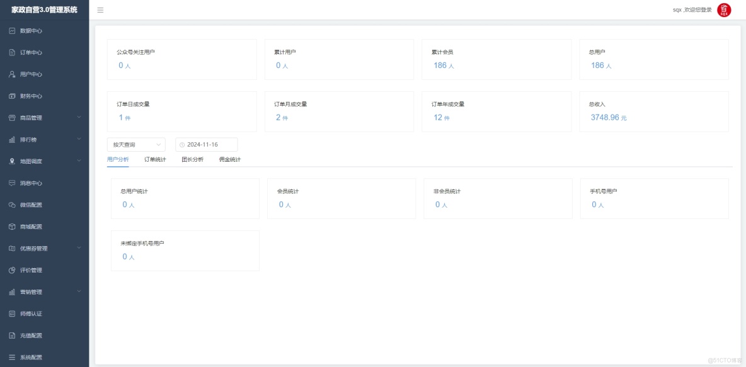Click the 未绑定手机号用户 card label
Image resolution: width=746 pixels, height=367 pixels.
142,244
